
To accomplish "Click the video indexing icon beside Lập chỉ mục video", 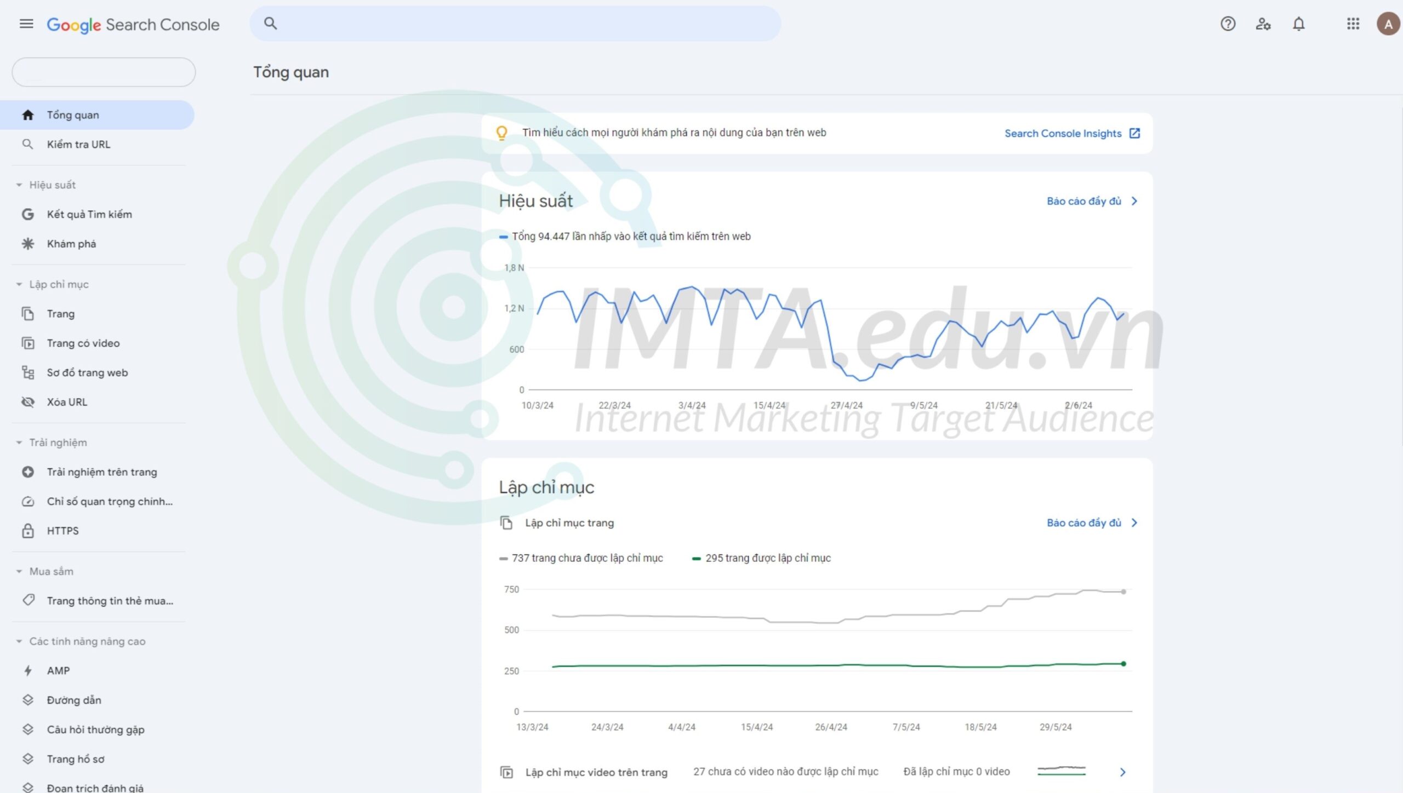I will coord(506,772).
